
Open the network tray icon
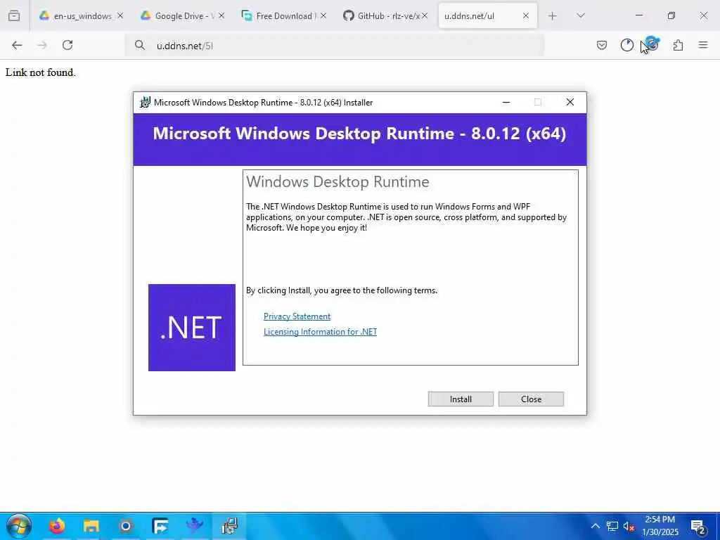coord(612,526)
